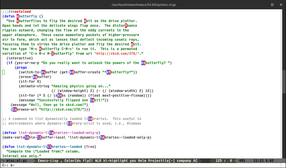Click 'la' marker before 'bit!' message
This screenshot has height=168, width=286.
click(x=92, y=100)
